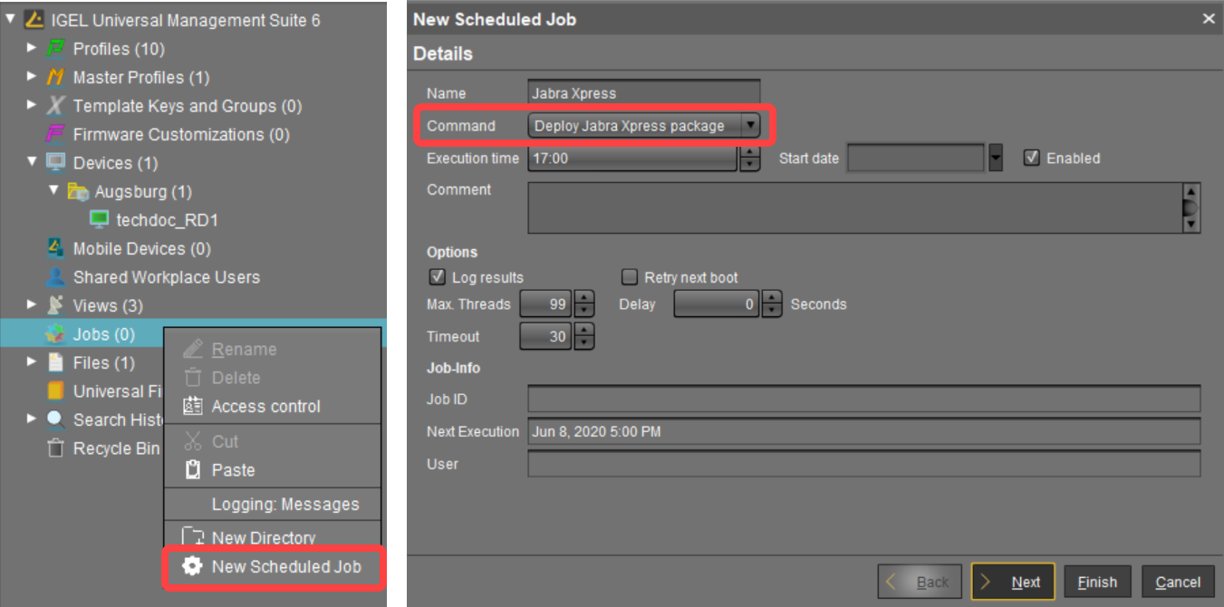1224x607 pixels.
Task: Click the green Profiles icon in tree
Action: pyautogui.click(x=56, y=49)
